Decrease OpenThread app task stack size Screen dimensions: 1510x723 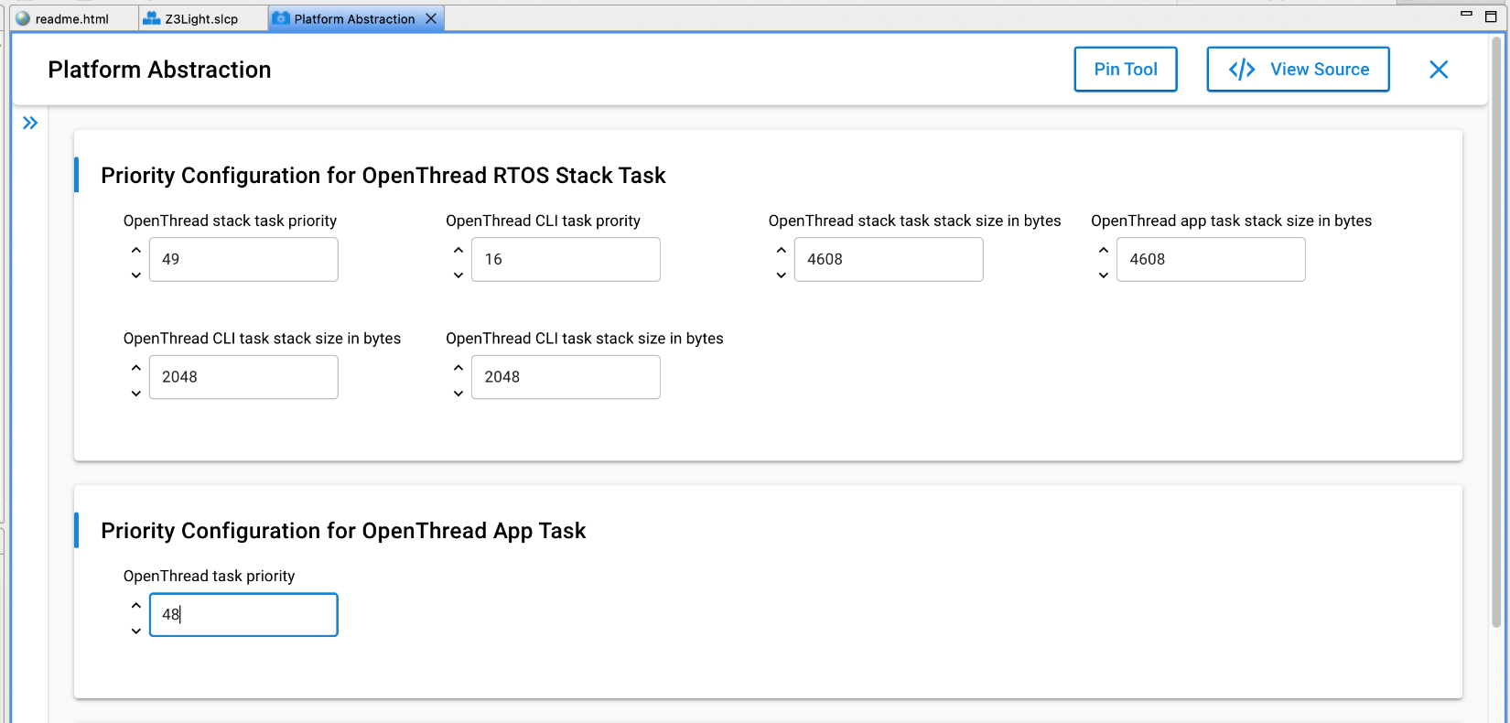(1104, 275)
